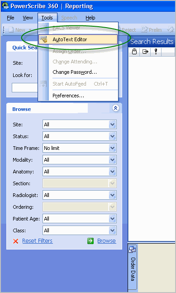Select Change Password menu entry
176x293 pixels.
pyautogui.click(x=75, y=72)
